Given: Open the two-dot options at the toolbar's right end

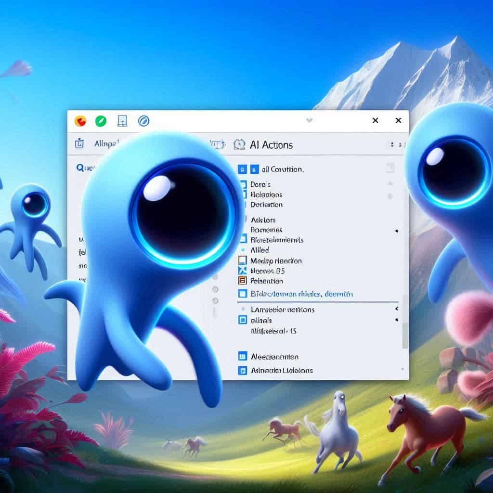Looking at the screenshot, I should click(396, 144).
